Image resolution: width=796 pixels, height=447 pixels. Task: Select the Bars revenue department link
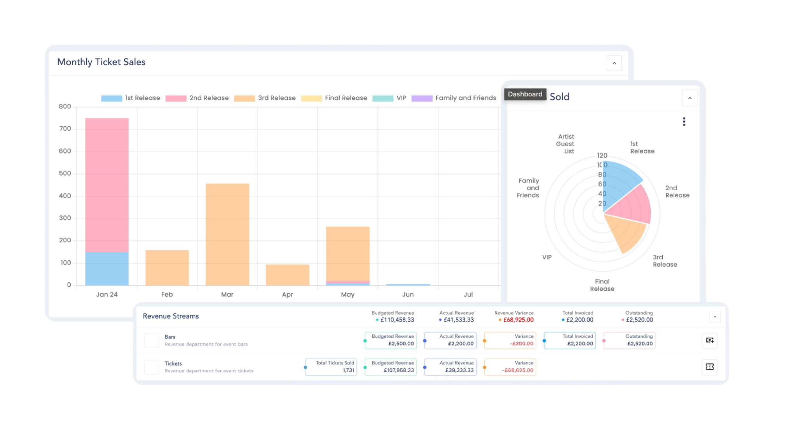169,337
